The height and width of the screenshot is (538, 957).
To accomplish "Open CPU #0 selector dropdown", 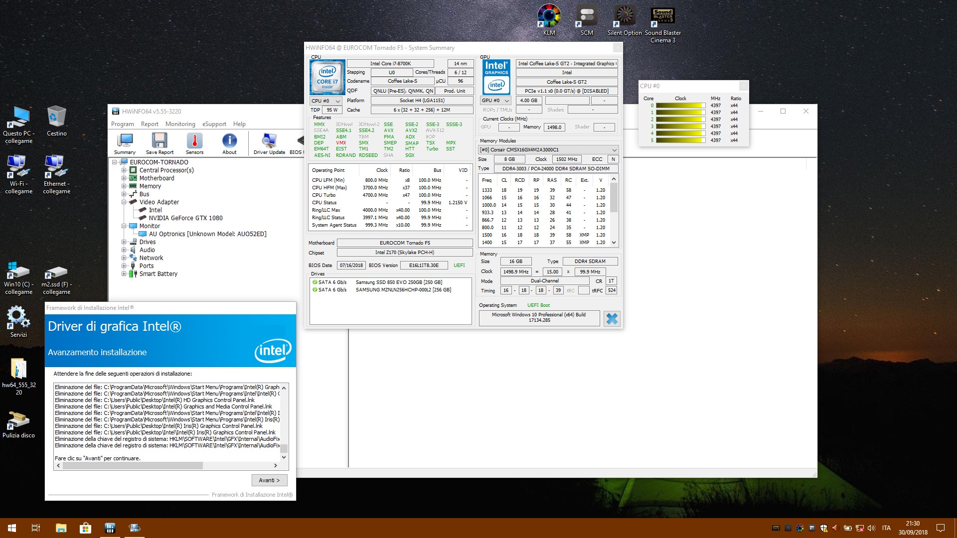I will click(325, 101).
